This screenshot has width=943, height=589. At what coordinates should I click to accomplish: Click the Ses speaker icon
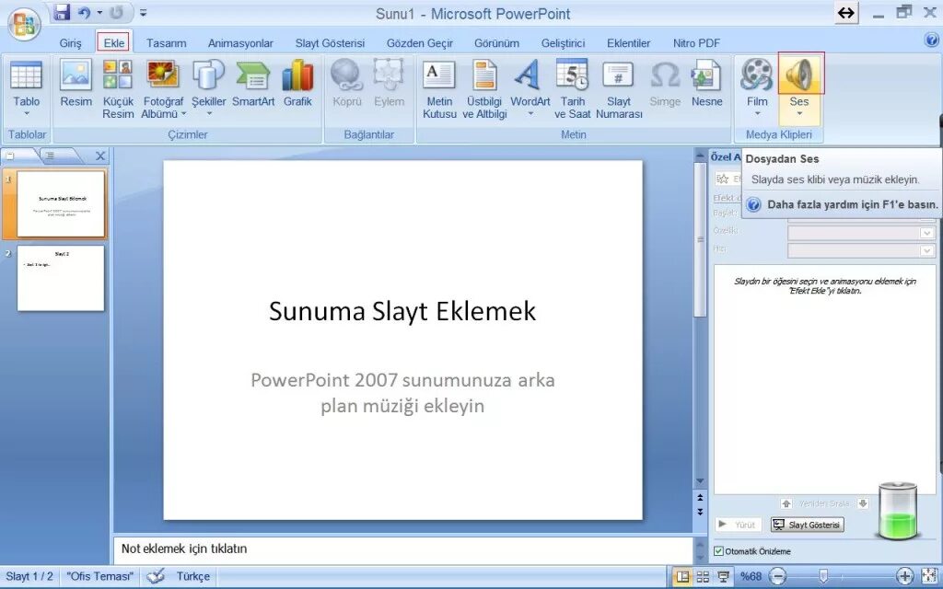coord(800,74)
